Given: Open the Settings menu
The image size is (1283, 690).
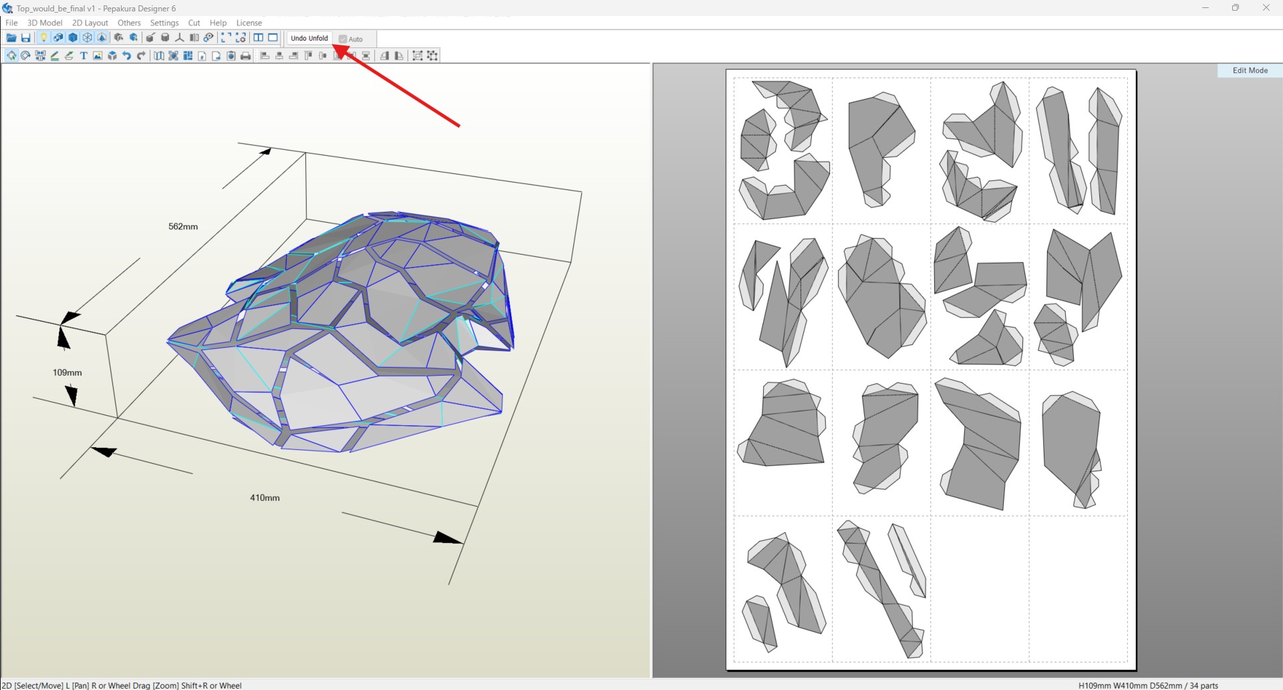Looking at the screenshot, I should [x=164, y=23].
